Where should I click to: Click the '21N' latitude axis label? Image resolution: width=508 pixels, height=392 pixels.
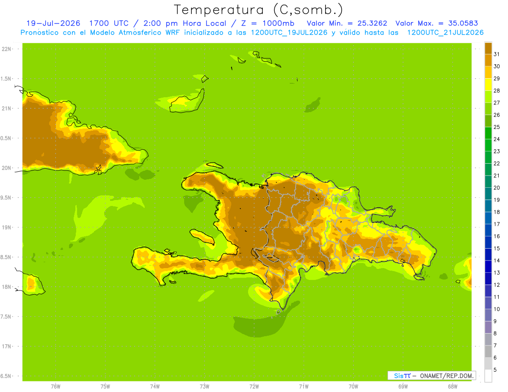coord(6,108)
